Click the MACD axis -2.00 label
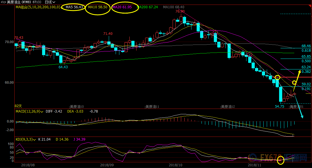 (x=9, y=130)
